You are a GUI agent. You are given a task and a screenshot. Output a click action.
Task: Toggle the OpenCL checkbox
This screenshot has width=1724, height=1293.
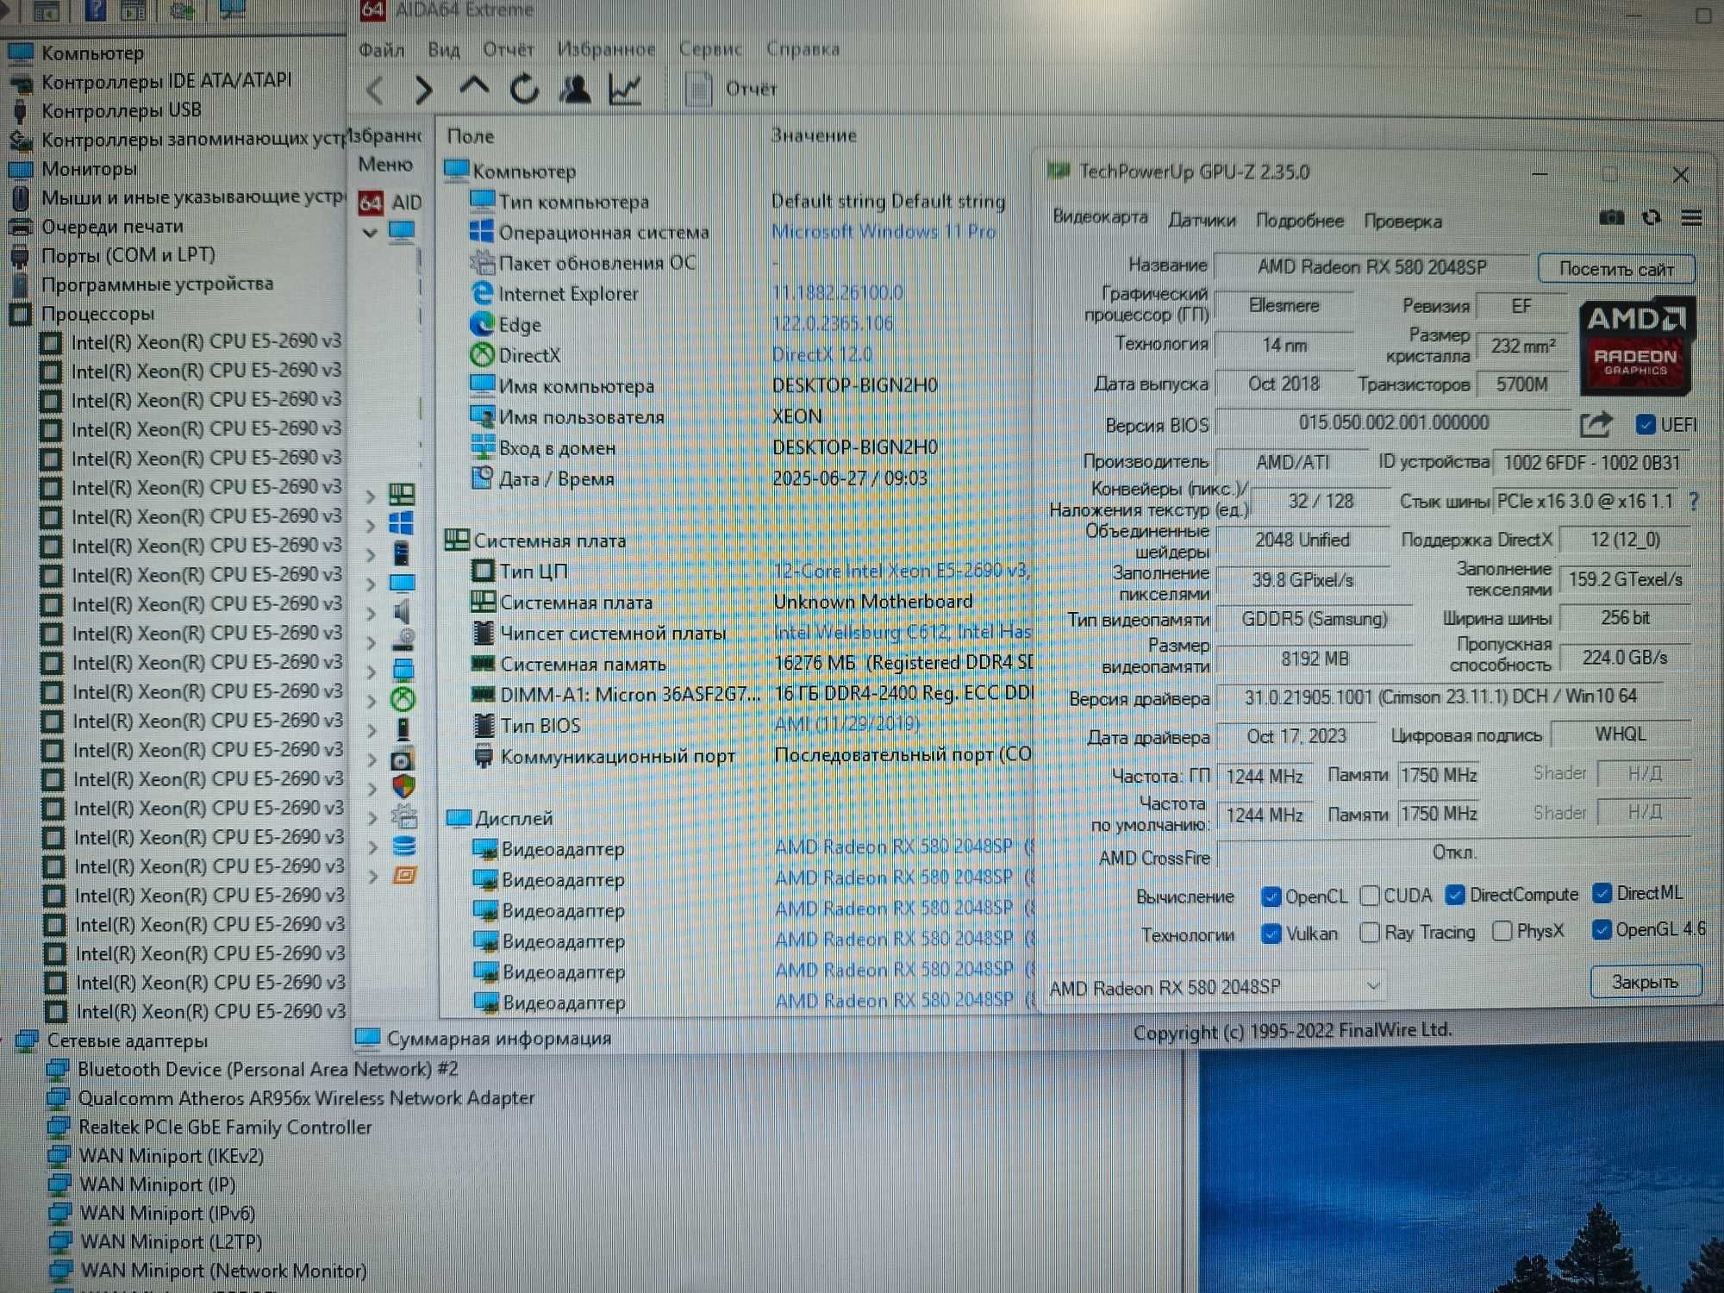tap(1270, 896)
